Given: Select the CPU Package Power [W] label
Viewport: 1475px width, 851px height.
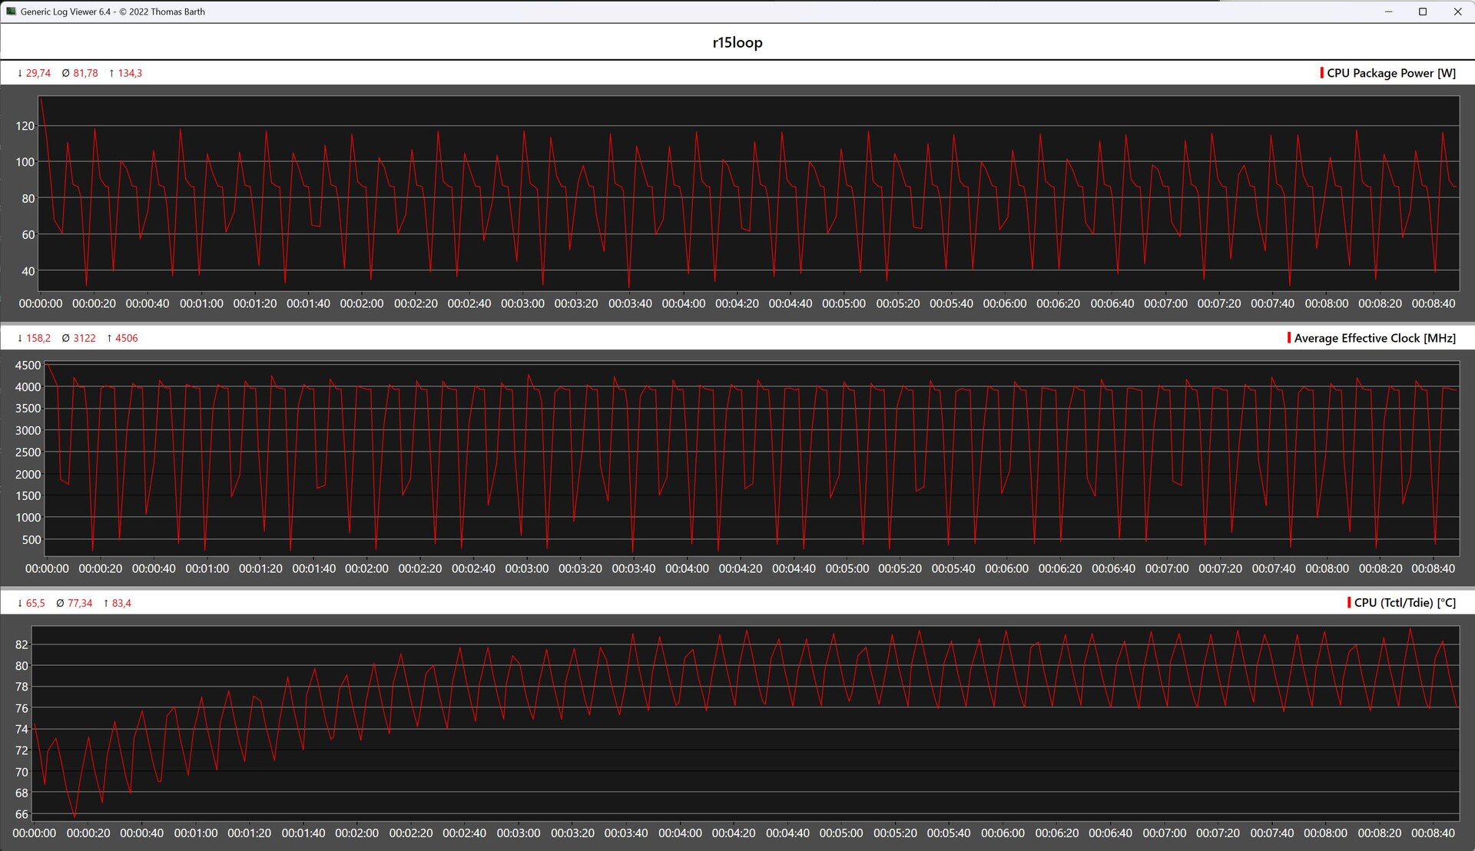Looking at the screenshot, I should click(x=1391, y=73).
